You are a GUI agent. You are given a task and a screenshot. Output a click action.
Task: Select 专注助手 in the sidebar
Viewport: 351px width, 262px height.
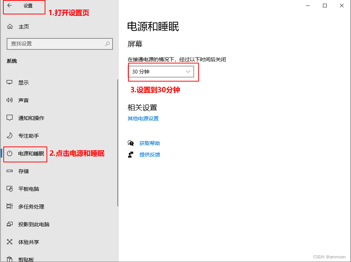[x=29, y=136]
